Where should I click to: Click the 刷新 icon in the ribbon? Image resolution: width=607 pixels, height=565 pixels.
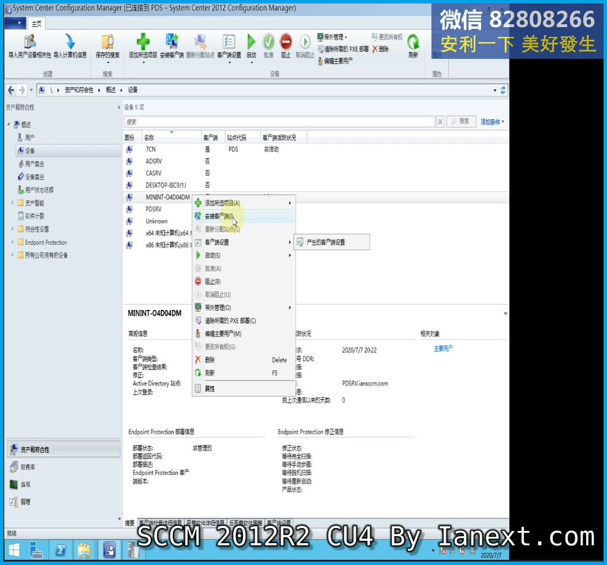413,42
